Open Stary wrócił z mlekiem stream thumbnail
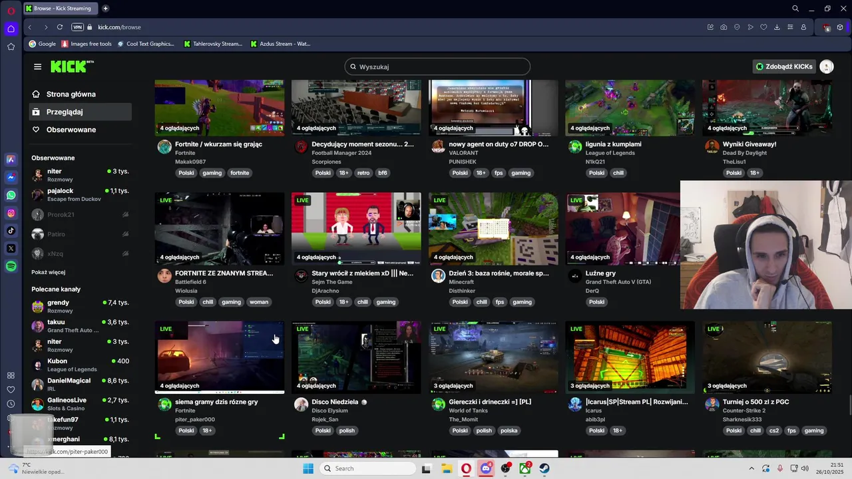 356,228
